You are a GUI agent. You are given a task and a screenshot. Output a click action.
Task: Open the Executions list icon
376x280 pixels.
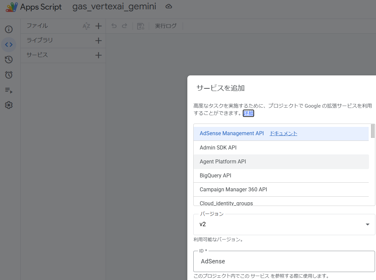click(9, 90)
